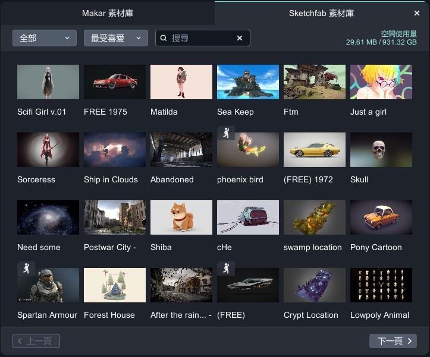
Task: Clear the search field with X icon
Action: (240, 38)
